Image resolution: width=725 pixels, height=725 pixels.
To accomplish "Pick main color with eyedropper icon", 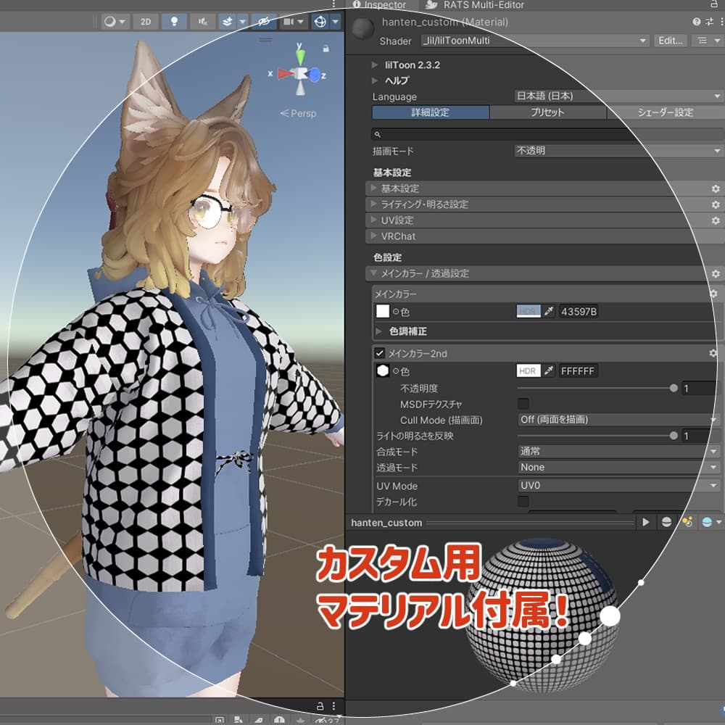I will [549, 312].
